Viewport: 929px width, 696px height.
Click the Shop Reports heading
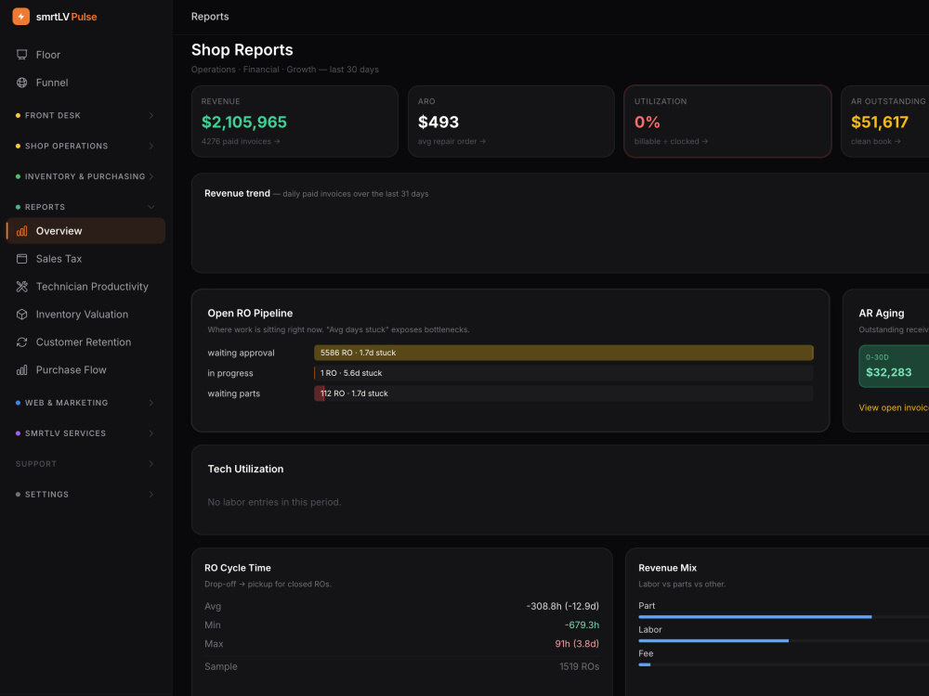point(242,50)
